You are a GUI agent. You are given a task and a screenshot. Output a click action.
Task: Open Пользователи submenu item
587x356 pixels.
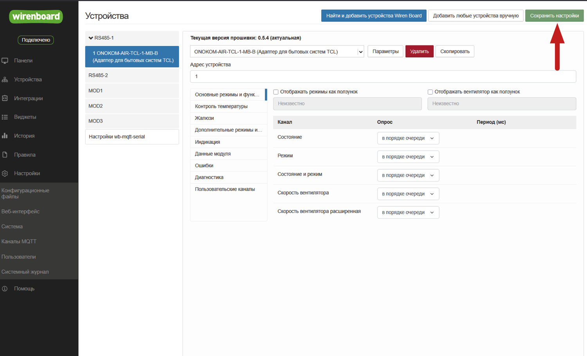coord(18,257)
